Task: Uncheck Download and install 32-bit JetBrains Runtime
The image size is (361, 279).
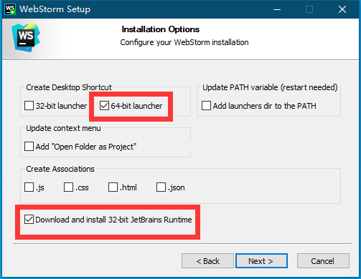Action: 29,219
